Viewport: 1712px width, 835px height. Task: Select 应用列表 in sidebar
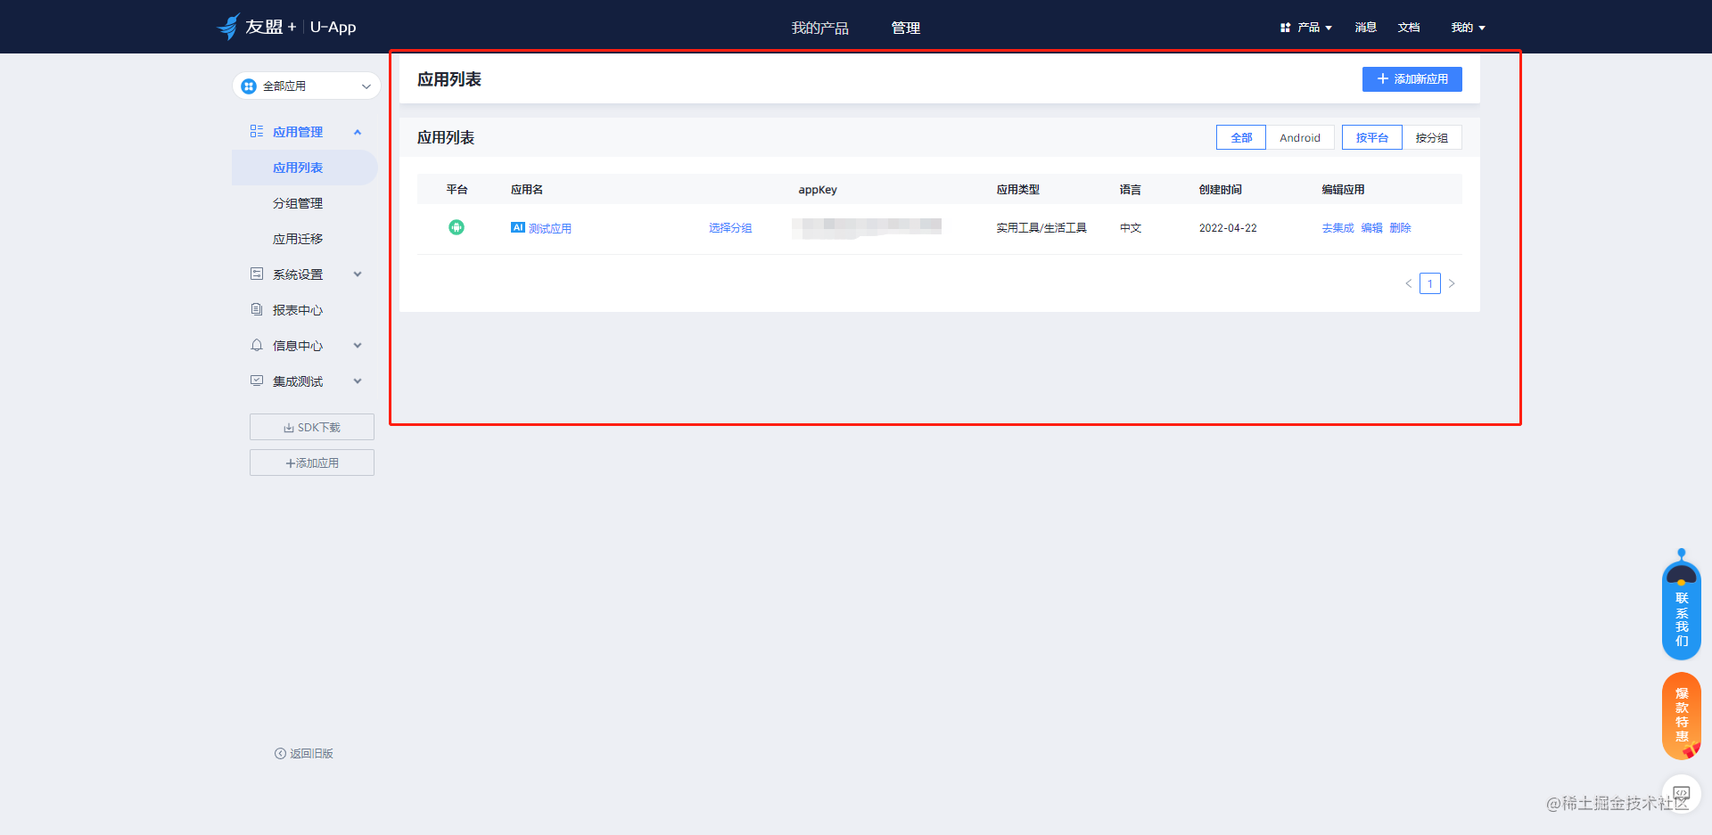pyautogui.click(x=305, y=168)
